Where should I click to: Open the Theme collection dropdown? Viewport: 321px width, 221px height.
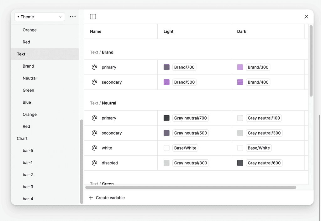(39, 17)
